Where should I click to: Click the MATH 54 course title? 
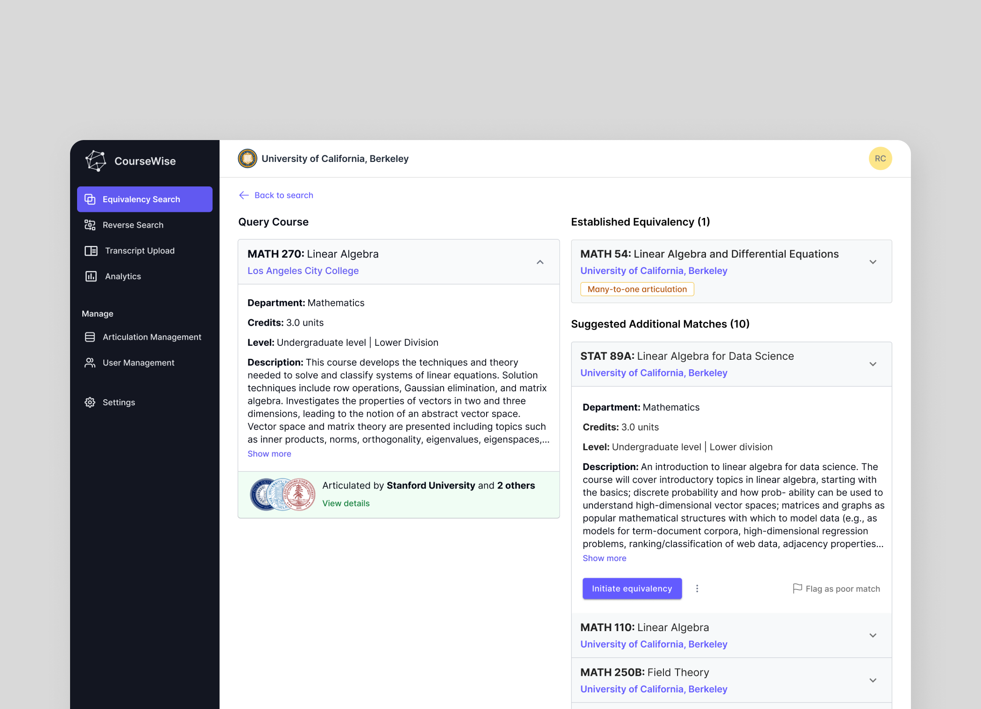(x=709, y=254)
